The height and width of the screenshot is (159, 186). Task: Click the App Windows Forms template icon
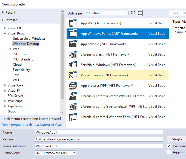73,34
